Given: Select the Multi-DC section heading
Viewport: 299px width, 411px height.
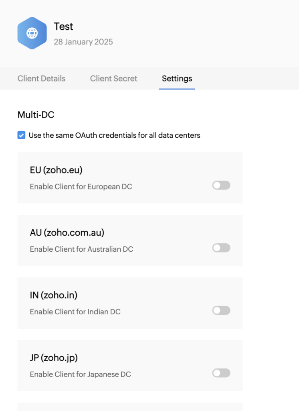Looking at the screenshot, I should pyautogui.click(x=36, y=115).
